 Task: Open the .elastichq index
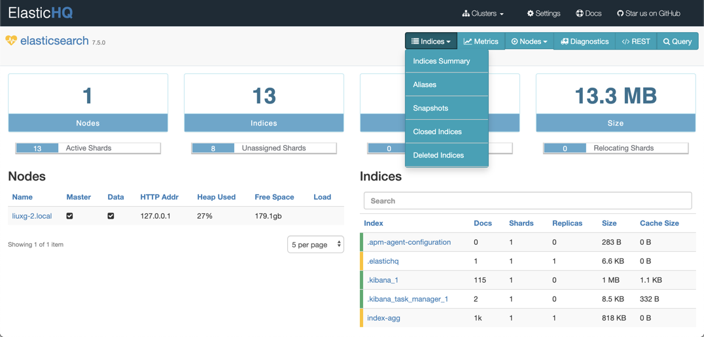point(383,261)
